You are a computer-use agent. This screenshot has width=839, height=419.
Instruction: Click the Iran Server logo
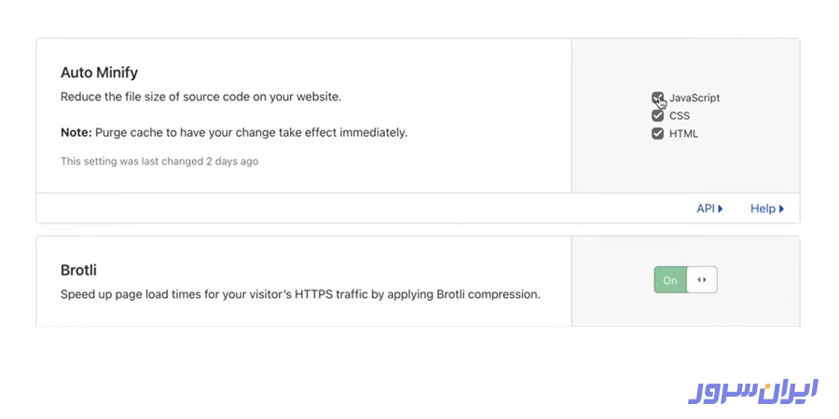(x=753, y=389)
